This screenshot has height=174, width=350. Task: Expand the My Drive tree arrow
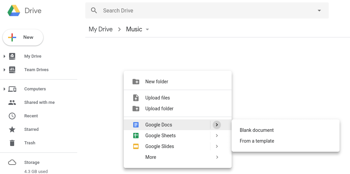tap(4, 56)
